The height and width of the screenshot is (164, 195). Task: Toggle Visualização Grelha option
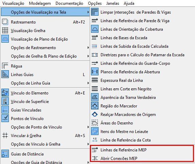pos(45,30)
